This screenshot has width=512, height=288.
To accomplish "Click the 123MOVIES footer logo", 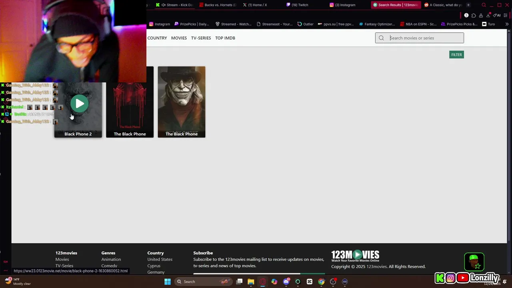I will pos(355,256).
